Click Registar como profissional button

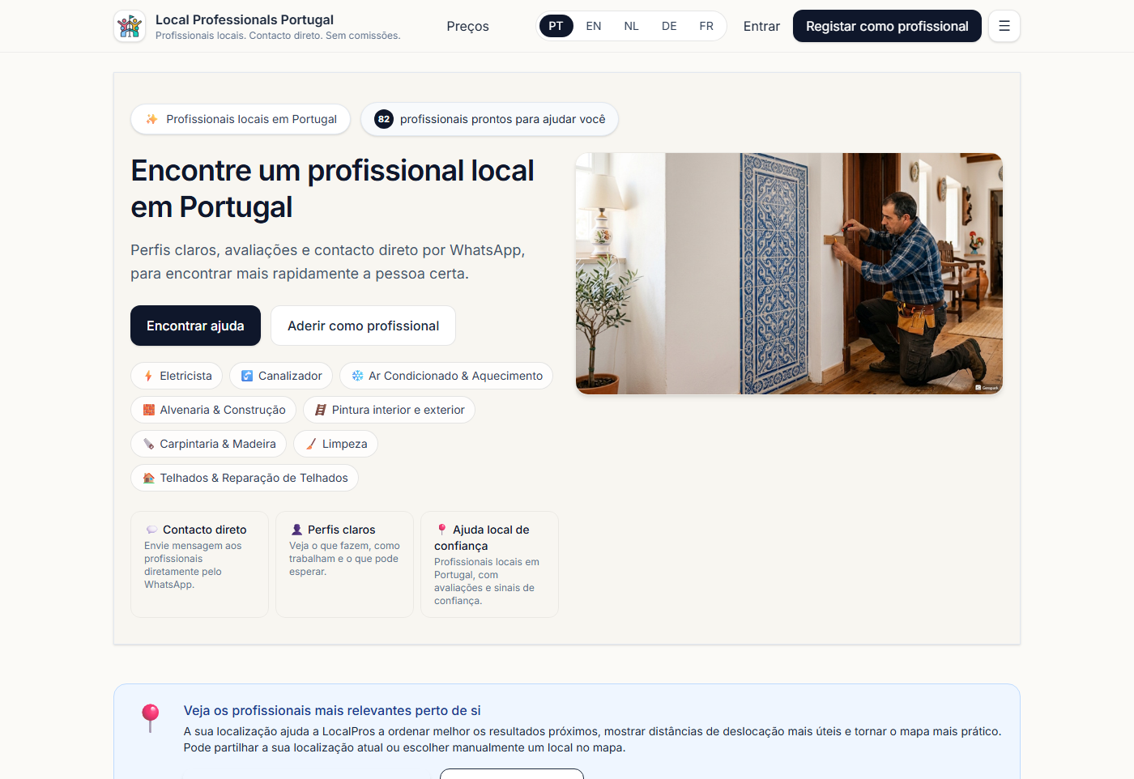(x=887, y=26)
